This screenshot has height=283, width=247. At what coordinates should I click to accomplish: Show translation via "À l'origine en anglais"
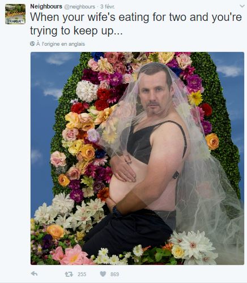pyautogui.click(x=61, y=44)
